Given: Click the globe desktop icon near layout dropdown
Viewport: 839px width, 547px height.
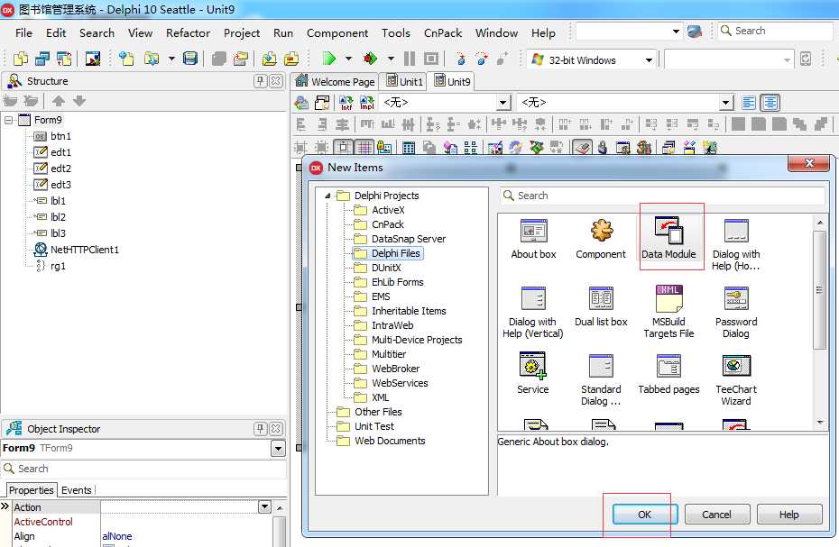Looking at the screenshot, I should [x=695, y=32].
